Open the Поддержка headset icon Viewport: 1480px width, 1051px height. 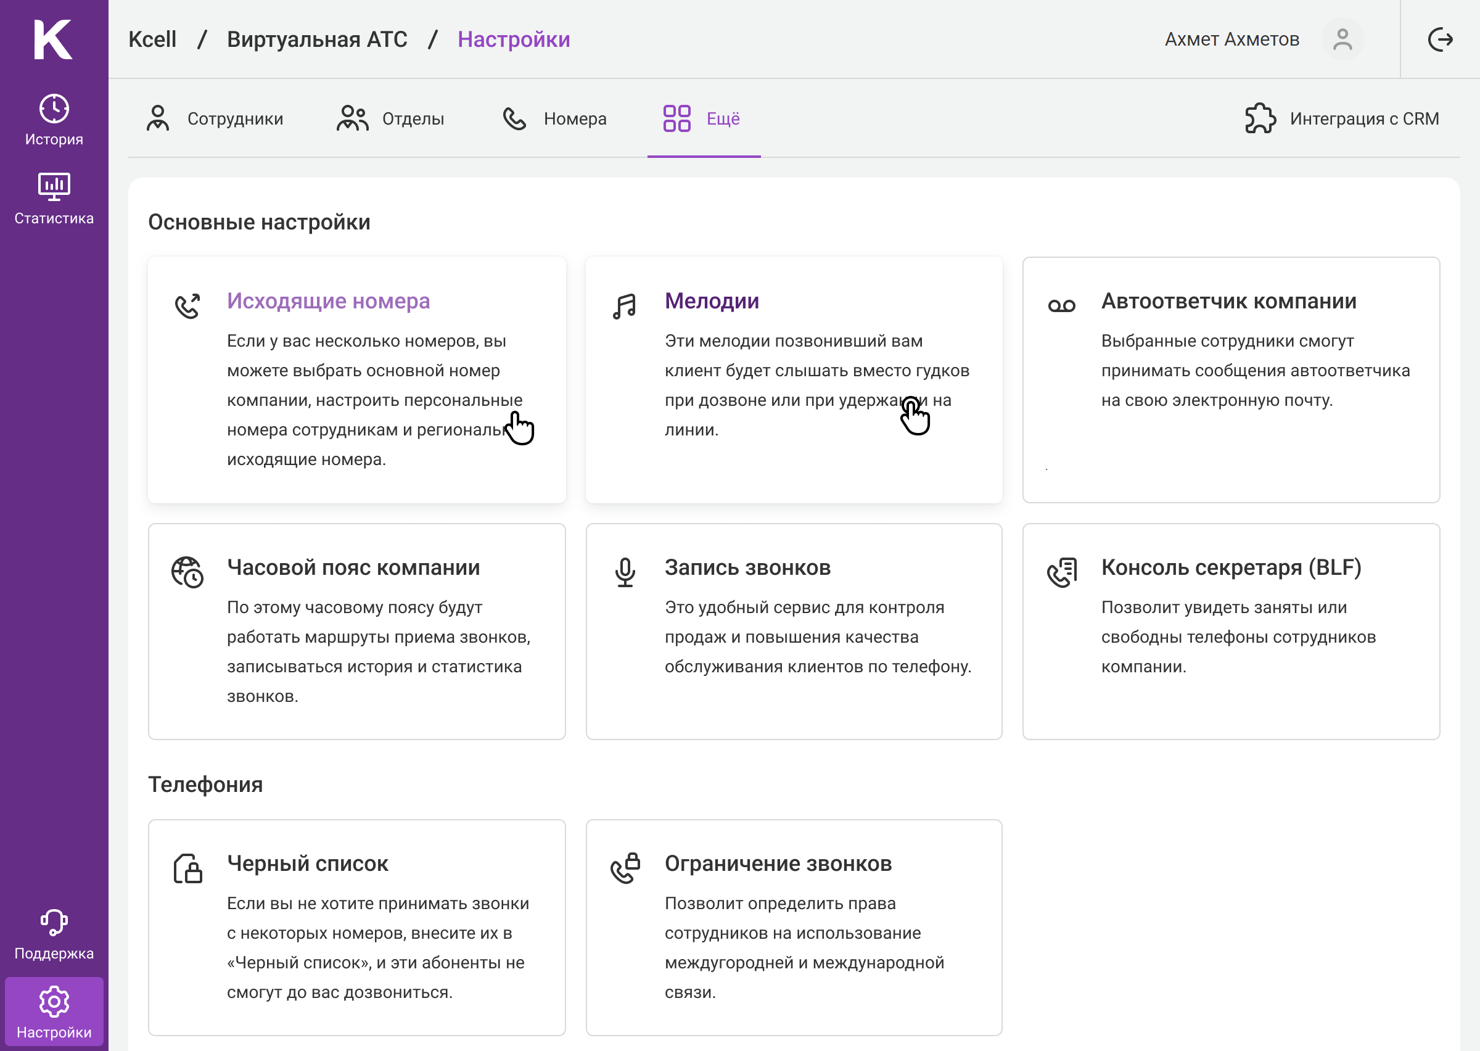coord(54,922)
